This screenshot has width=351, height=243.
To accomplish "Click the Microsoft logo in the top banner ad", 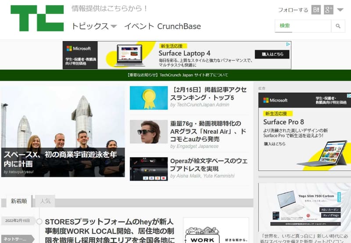I will click(79, 49).
